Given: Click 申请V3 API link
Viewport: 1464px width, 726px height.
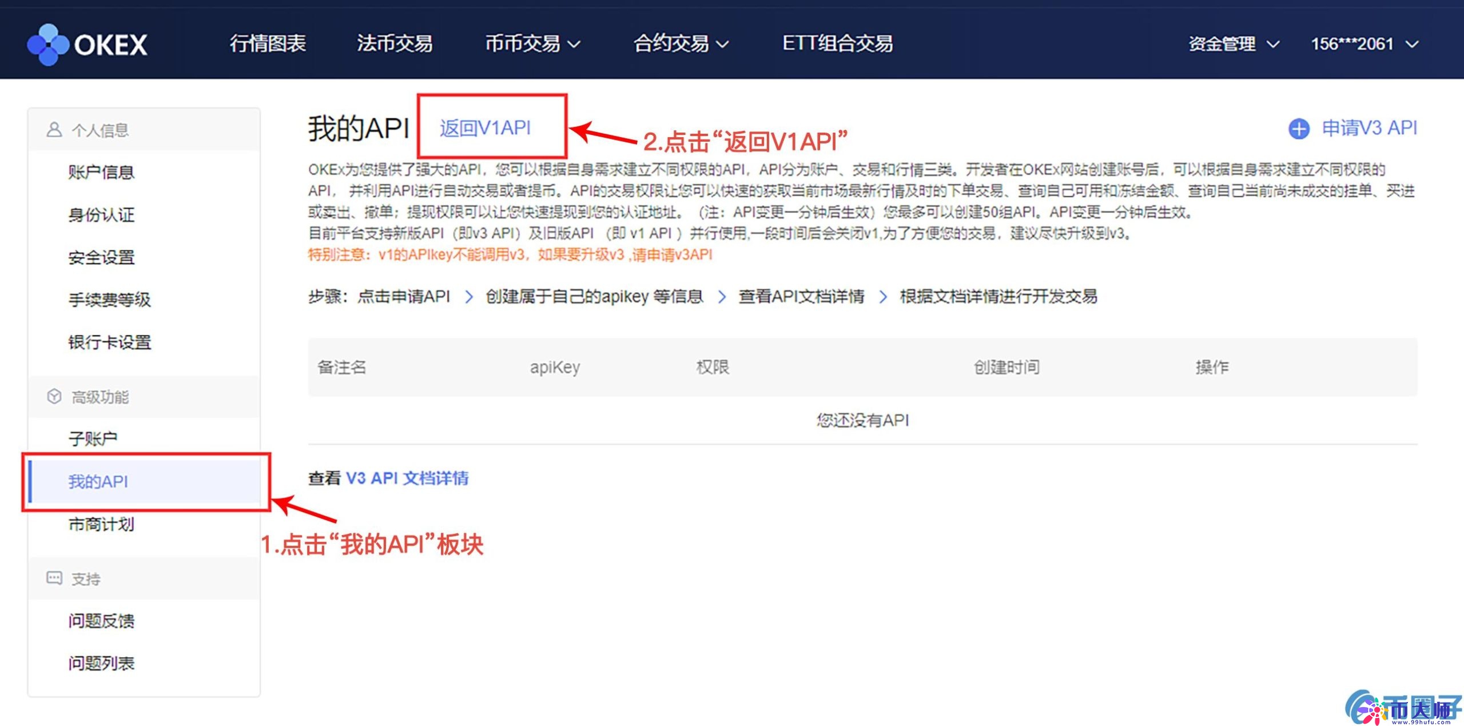Looking at the screenshot, I should [1369, 128].
